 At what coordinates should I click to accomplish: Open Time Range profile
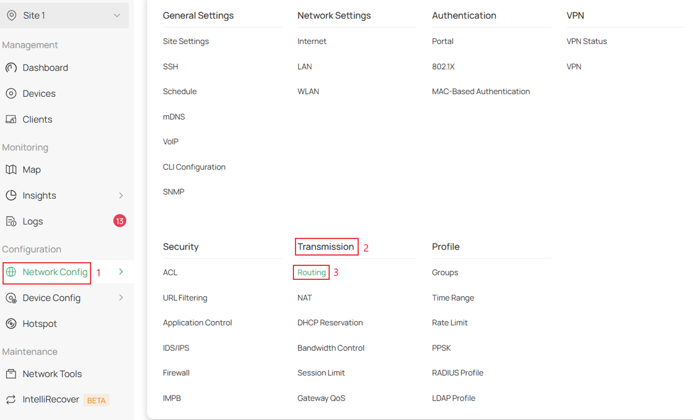click(453, 298)
